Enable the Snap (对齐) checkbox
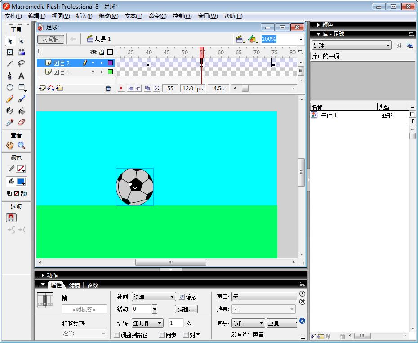This screenshot has height=343, width=418. pos(186,334)
